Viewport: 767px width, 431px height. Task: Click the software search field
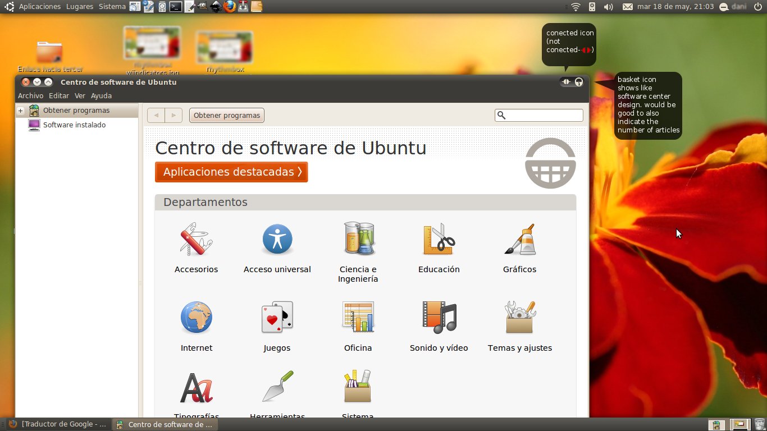(x=539, y=115)
